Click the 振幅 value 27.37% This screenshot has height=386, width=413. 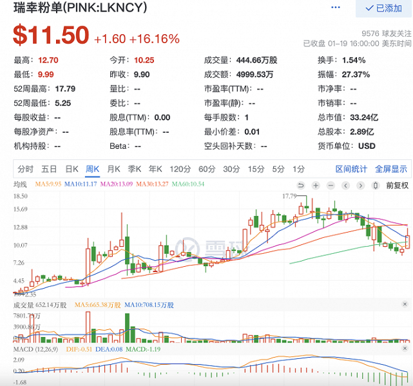click(x=356, y=75)
